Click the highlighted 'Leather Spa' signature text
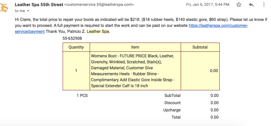Screen dimensions: 271x126 click(98, 32)
